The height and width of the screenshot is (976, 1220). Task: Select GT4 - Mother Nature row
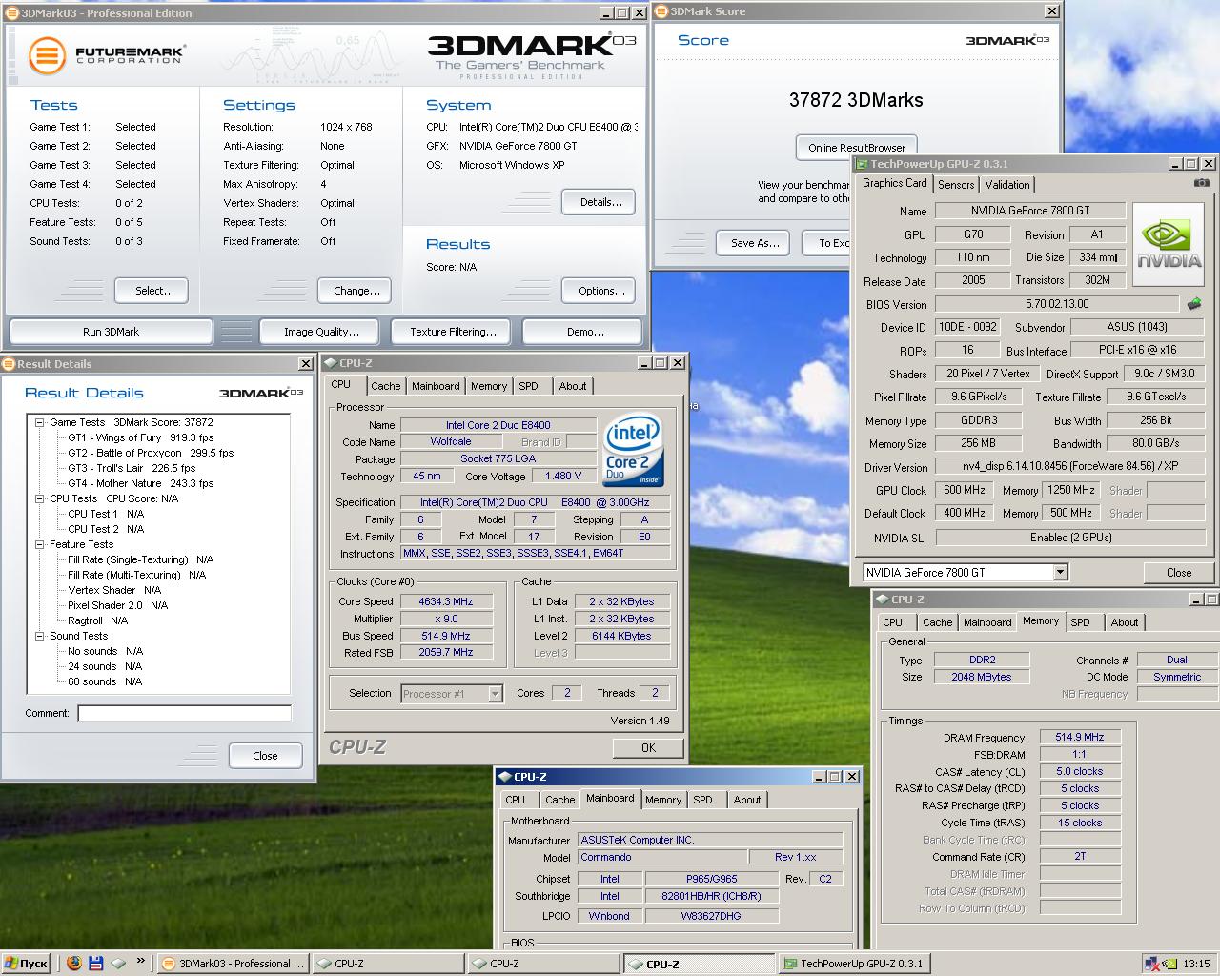(140, 483)
